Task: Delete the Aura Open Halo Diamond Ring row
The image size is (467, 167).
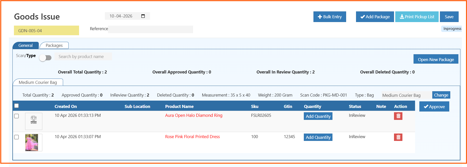Action: click(x=398, y=116)
